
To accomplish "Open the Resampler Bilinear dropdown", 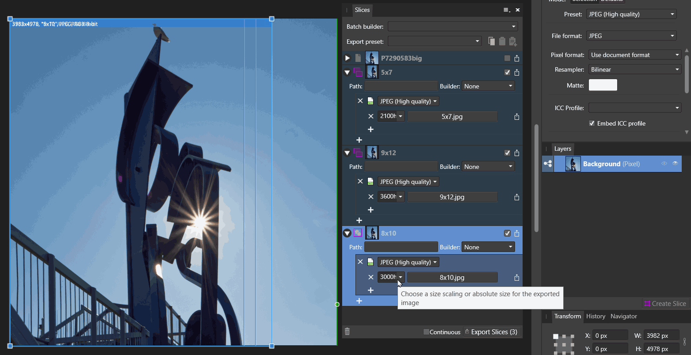I will click(635, 69).
